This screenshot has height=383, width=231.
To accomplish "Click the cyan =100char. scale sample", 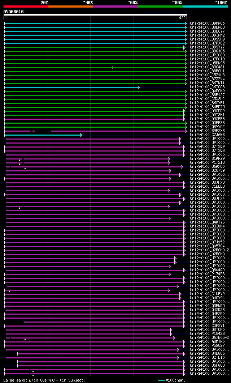I will (x=162, y=380).
